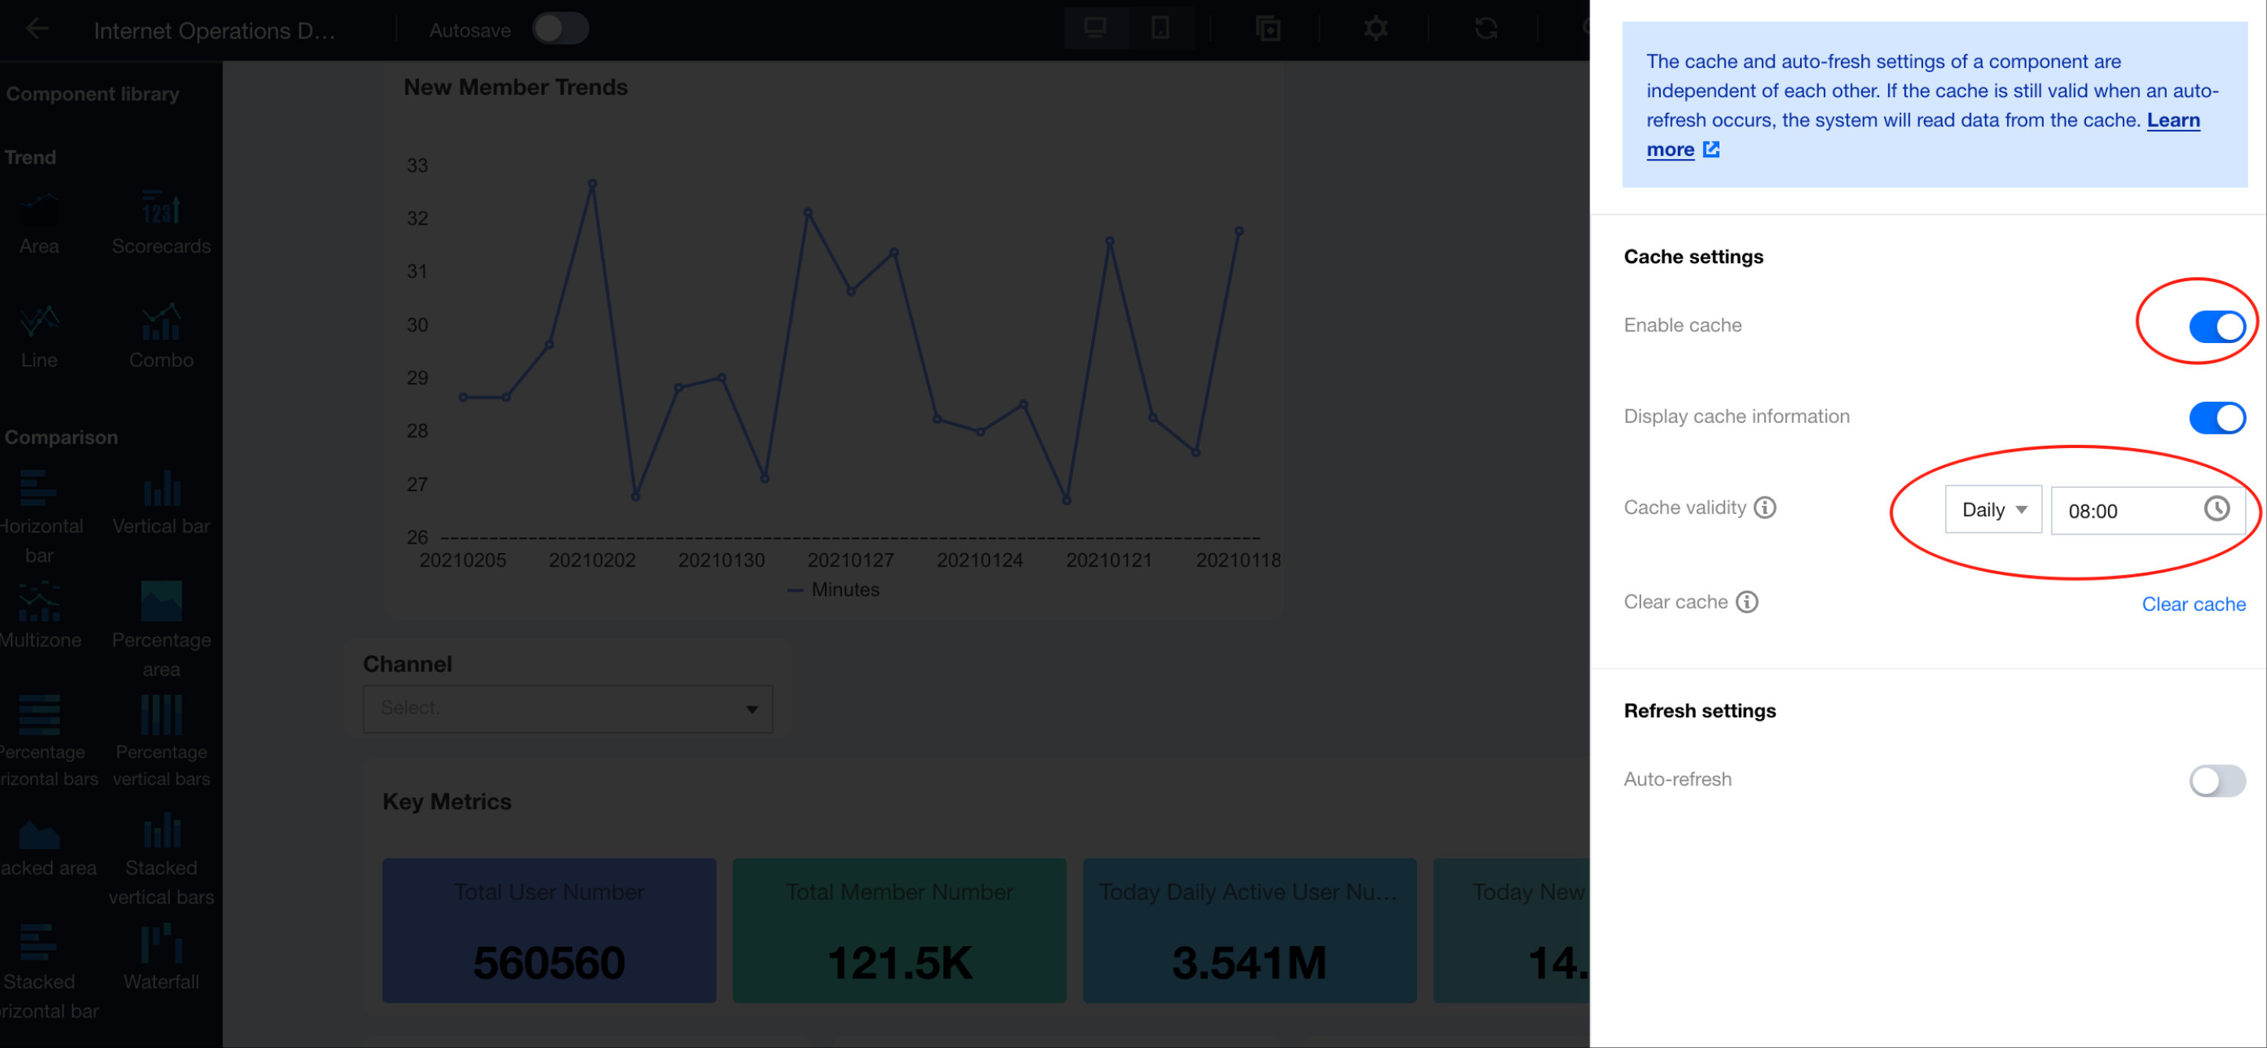Screen dimensions: 2267x1048
Task: Click the Clear cache info icon
Action: click(1747, 602)
